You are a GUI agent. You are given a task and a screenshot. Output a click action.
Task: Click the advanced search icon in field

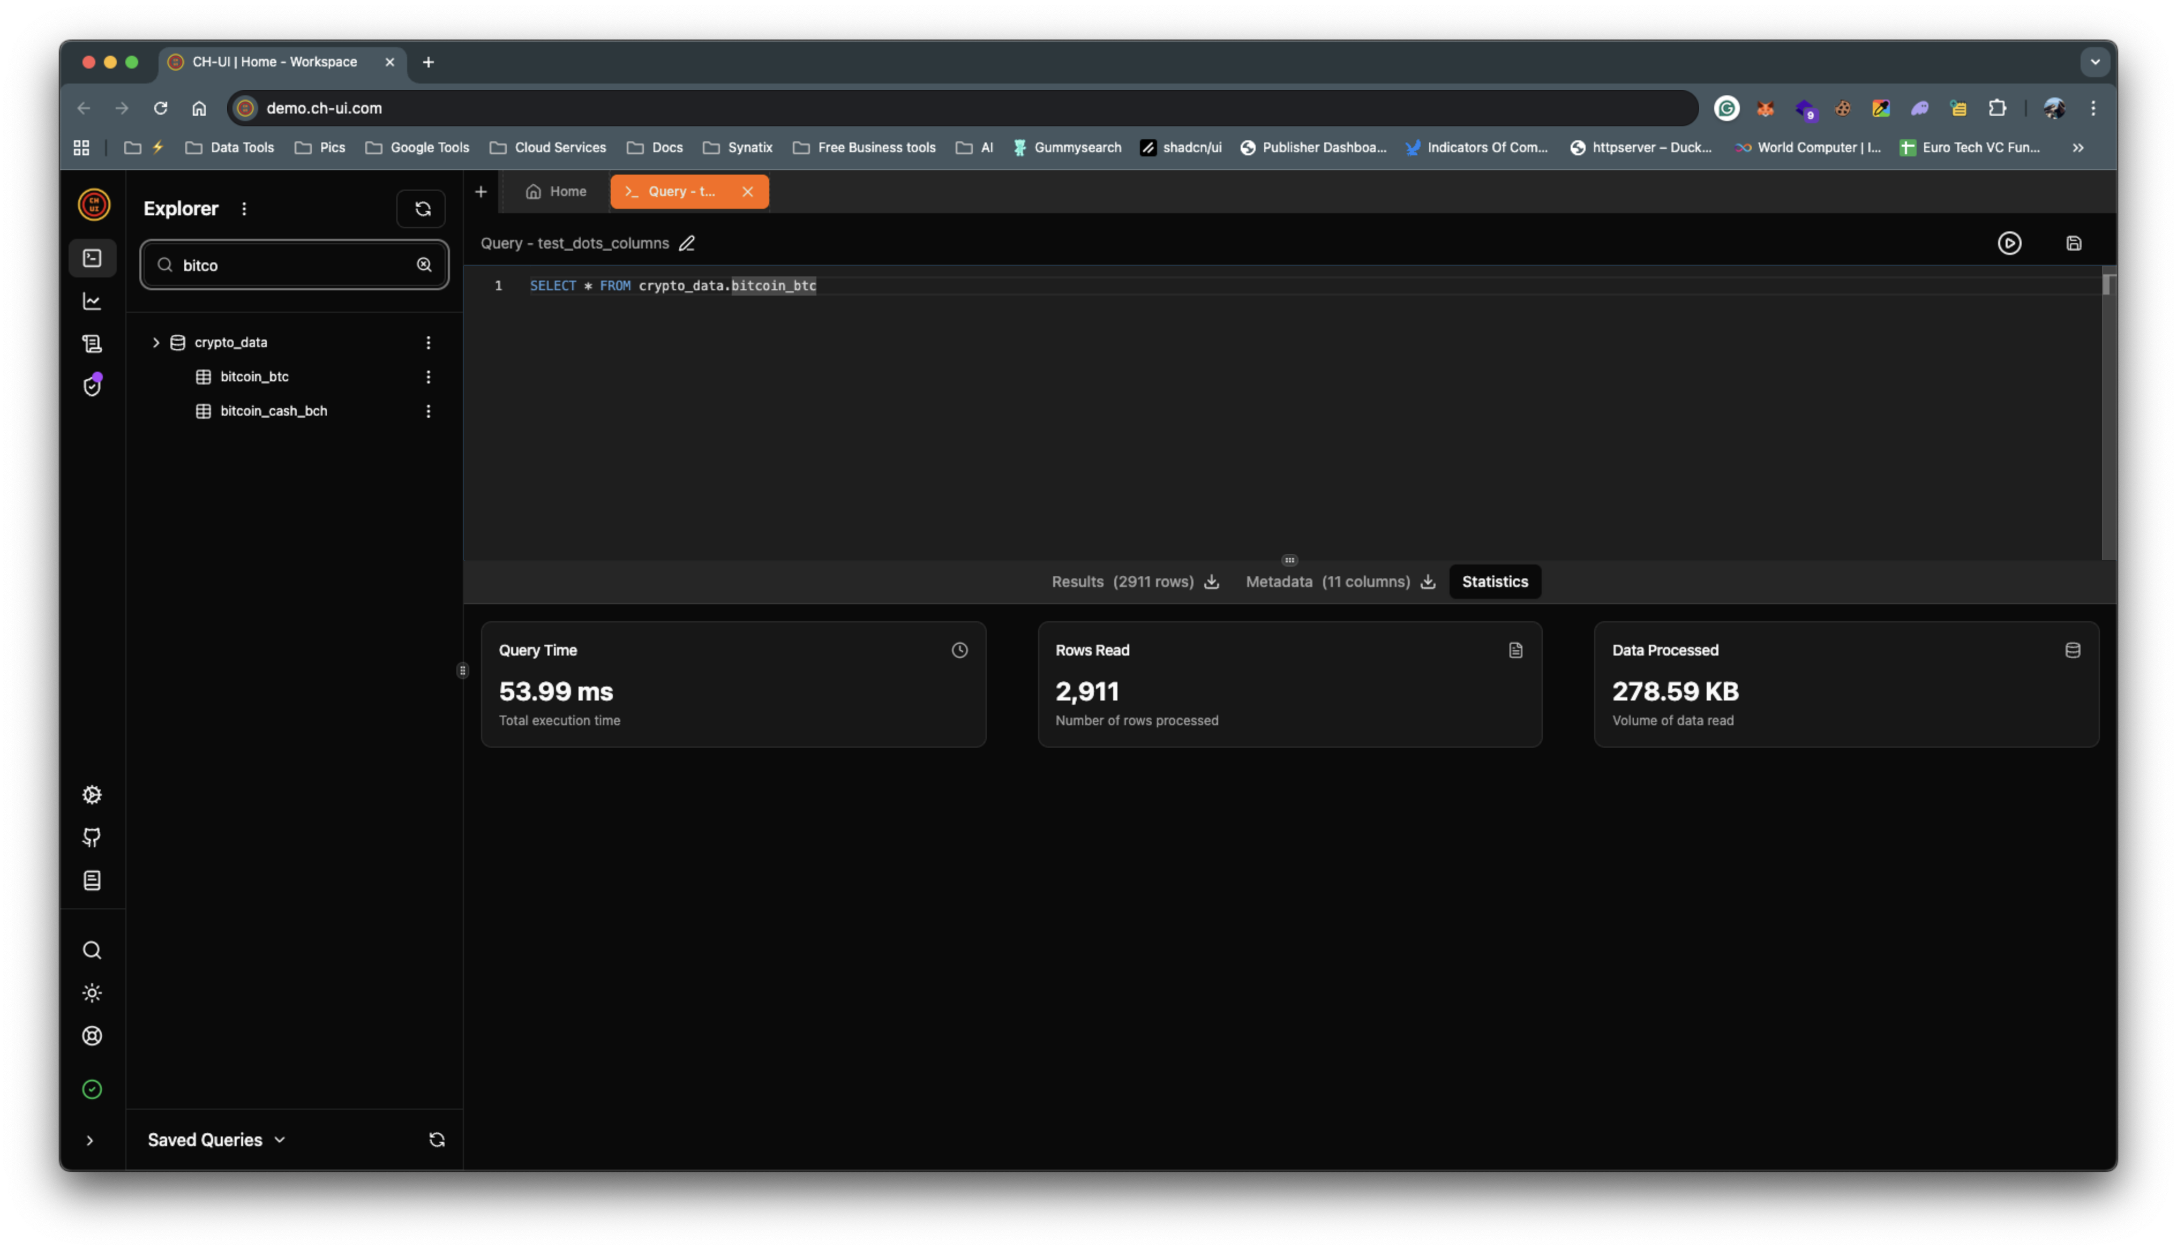pyautogui.click(x=424, y=265)
